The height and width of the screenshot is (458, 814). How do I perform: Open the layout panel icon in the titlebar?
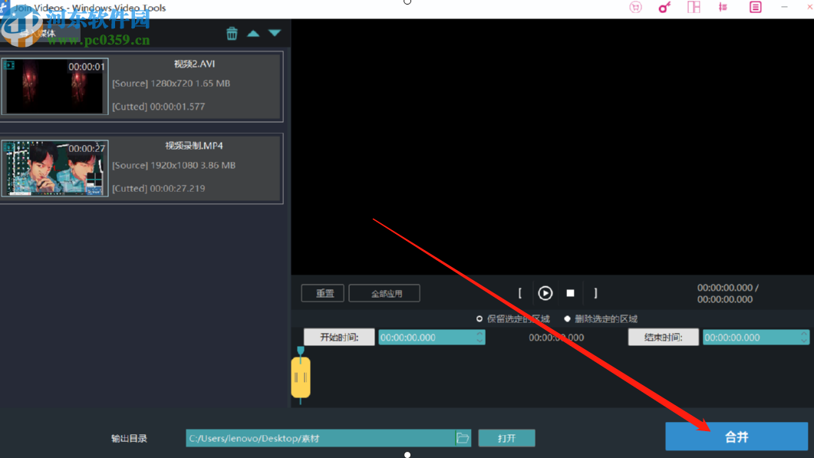point(694,7)
